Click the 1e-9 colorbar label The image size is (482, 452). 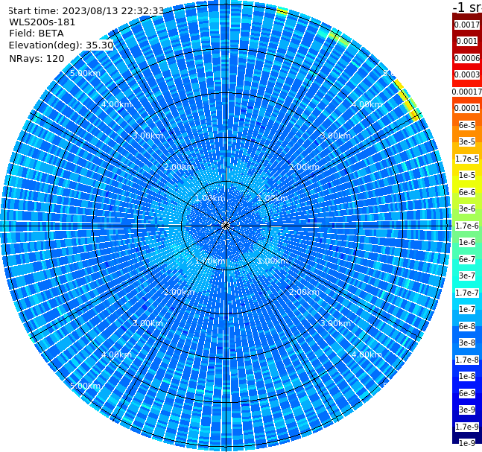coord(467,443)
